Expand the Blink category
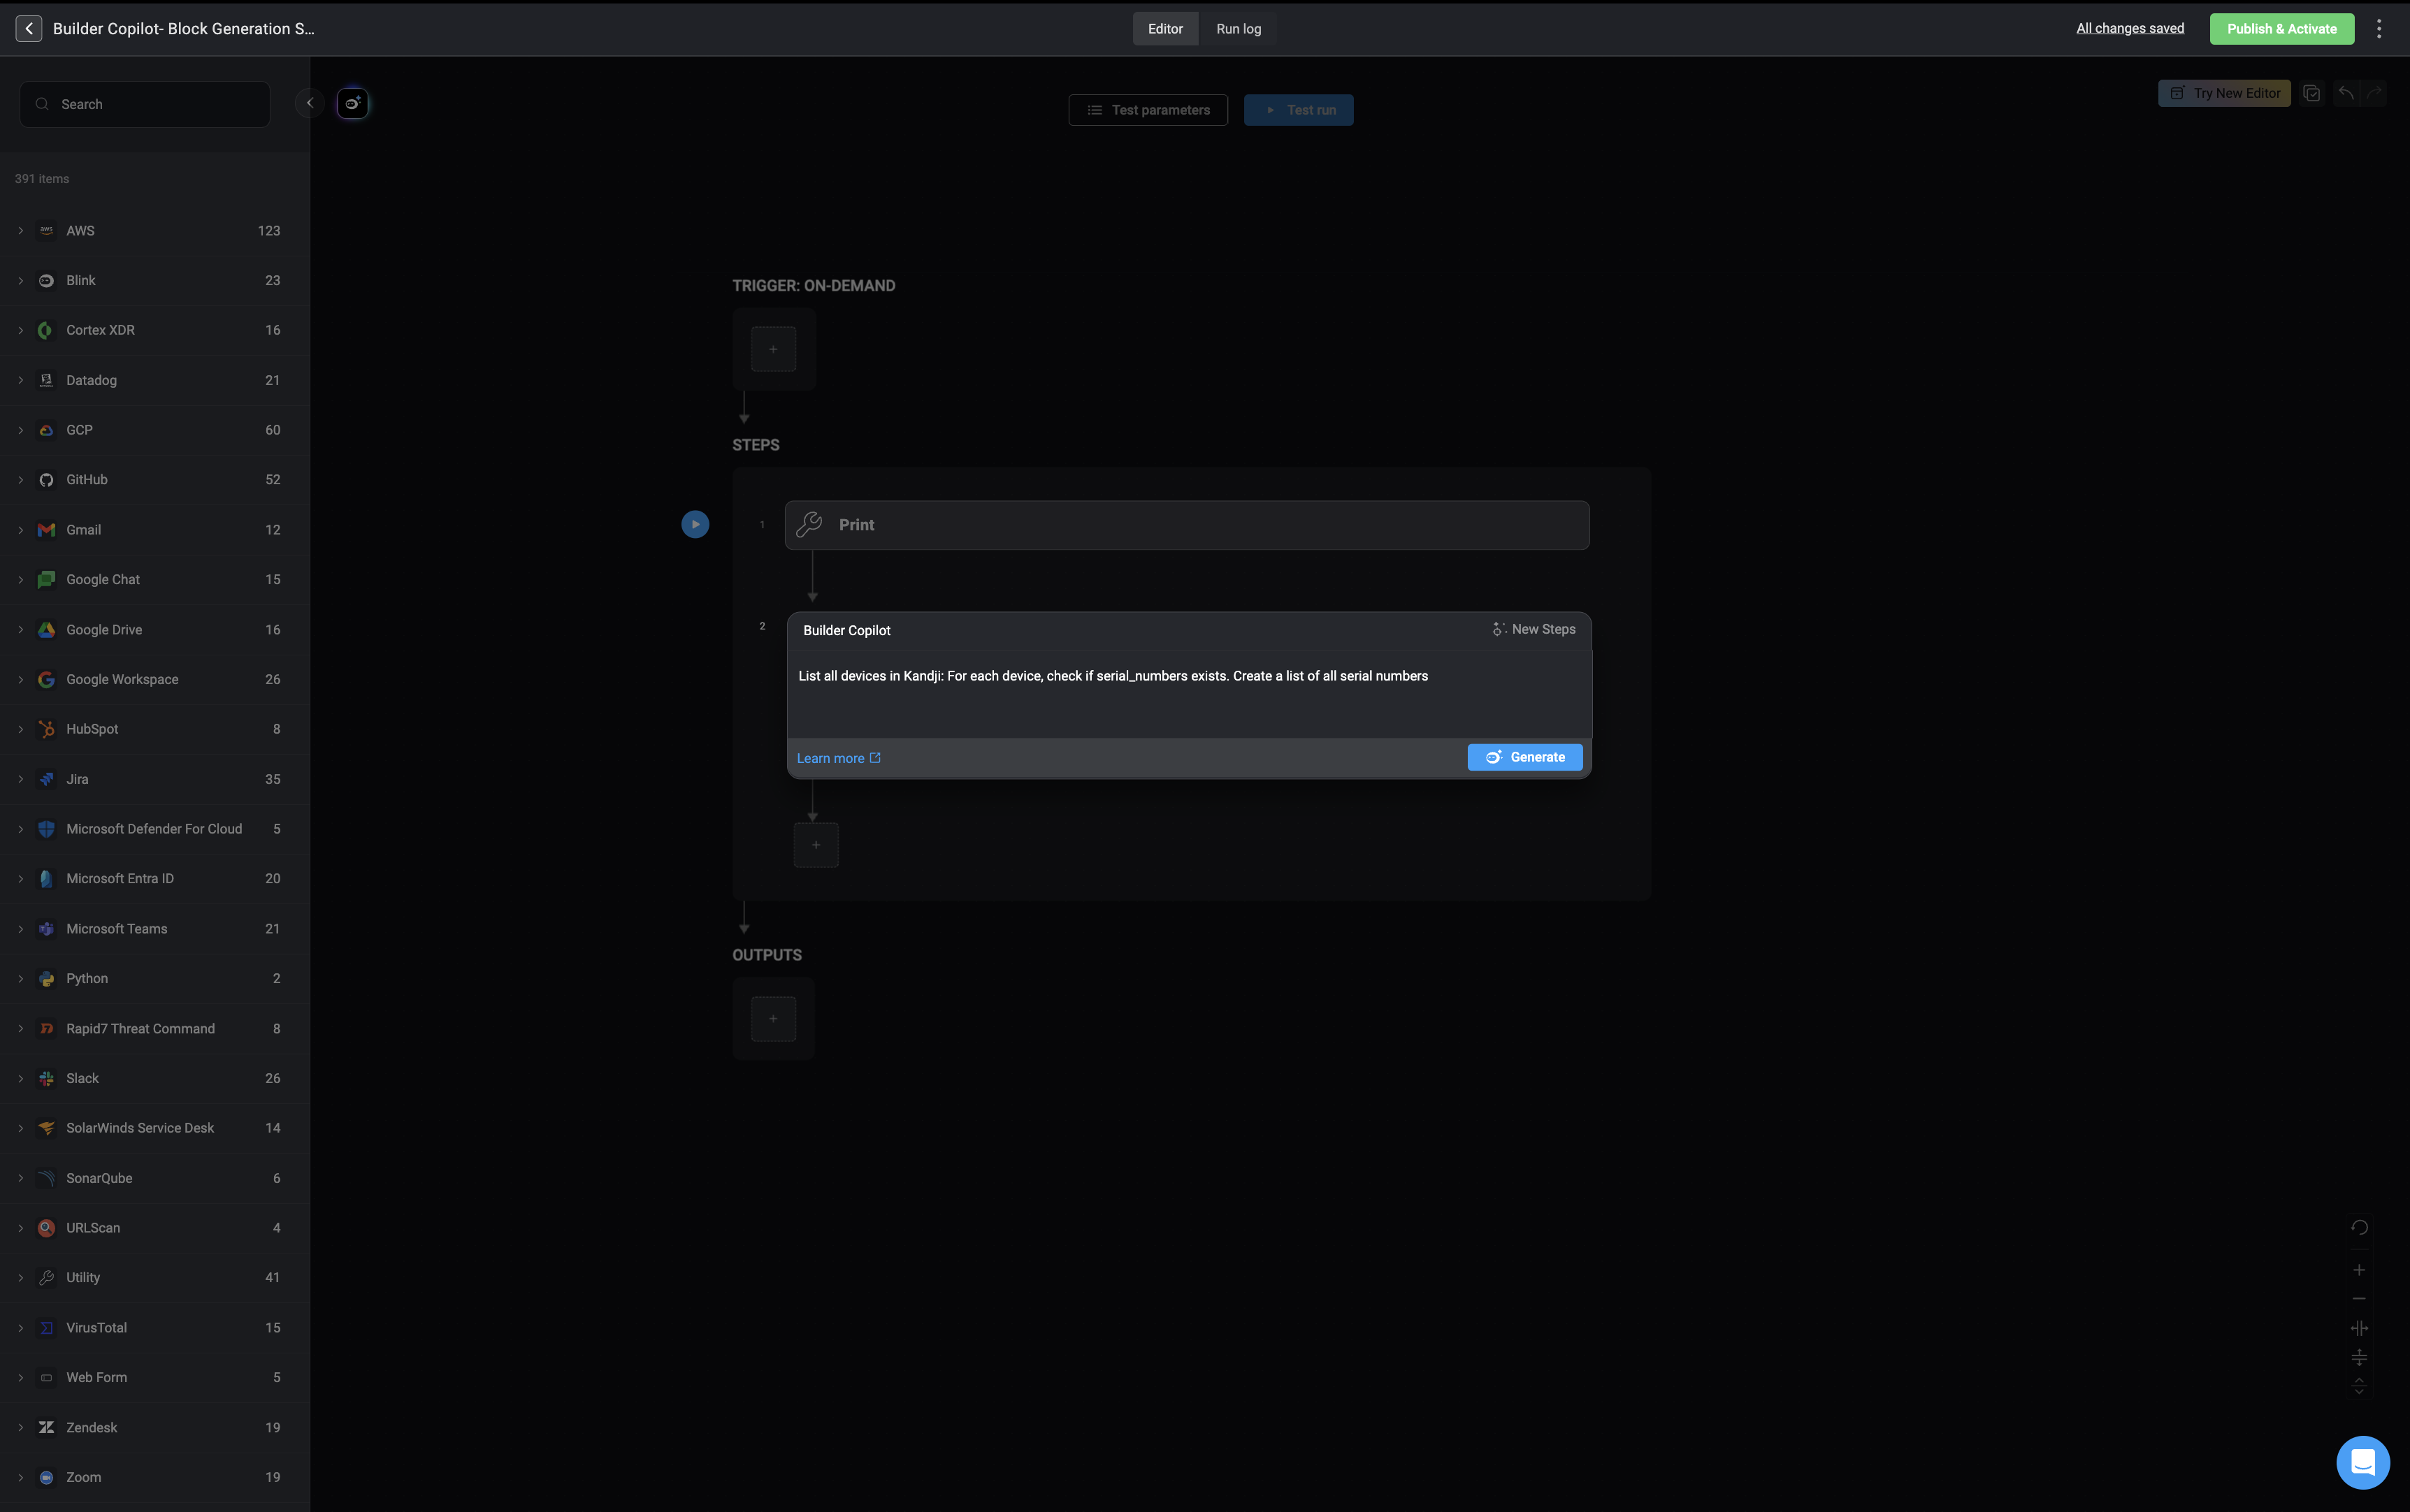 tap(20, 280)
